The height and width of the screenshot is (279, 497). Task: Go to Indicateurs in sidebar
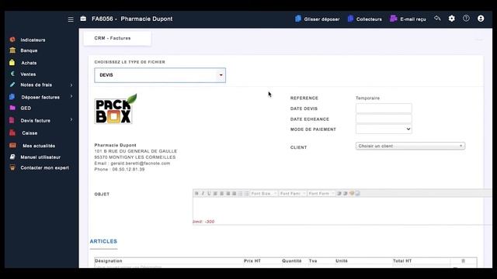coord(33,40)
